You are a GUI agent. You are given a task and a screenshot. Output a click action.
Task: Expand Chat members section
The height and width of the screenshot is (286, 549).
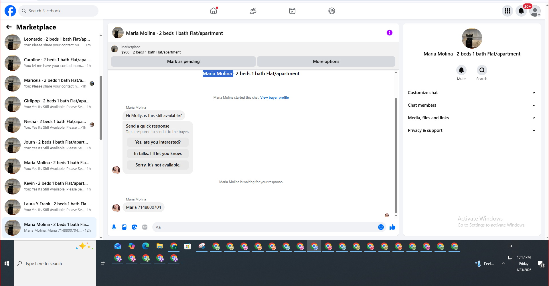click(472, 105)
